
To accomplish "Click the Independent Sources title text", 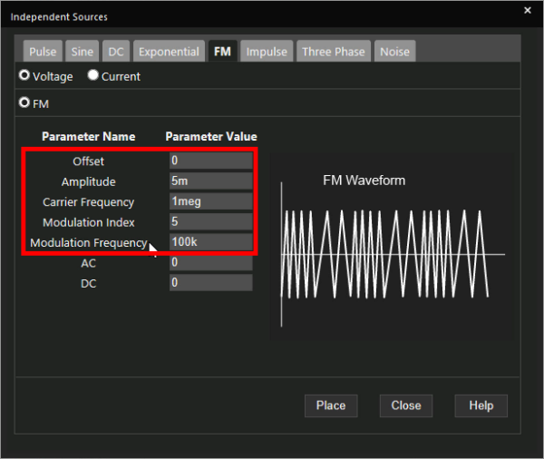I will (59, 17).
